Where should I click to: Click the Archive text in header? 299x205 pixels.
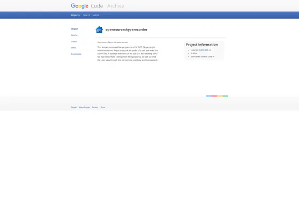pyautogui.click(x=116, y=6)
